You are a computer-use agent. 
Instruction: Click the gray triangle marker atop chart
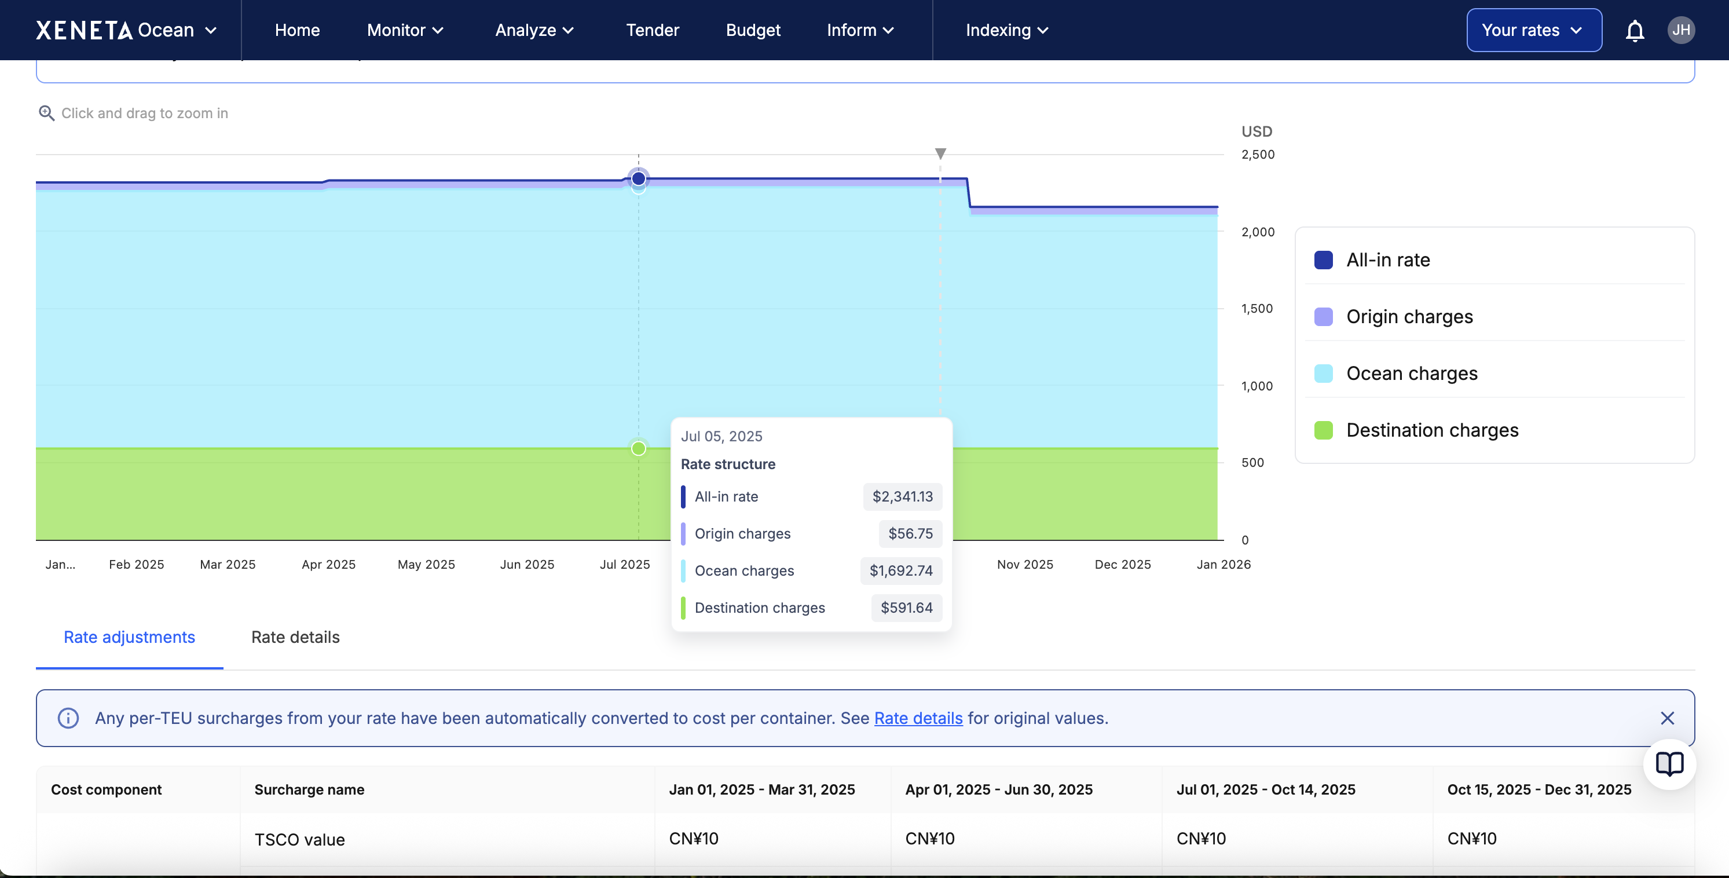pos(940,153)
